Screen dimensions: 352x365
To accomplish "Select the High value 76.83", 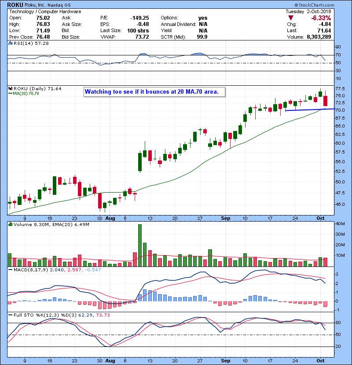I will 43,24.
